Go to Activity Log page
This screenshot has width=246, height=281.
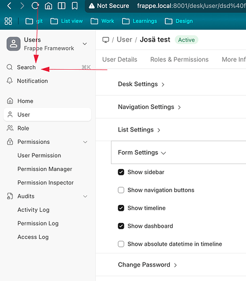34,210
